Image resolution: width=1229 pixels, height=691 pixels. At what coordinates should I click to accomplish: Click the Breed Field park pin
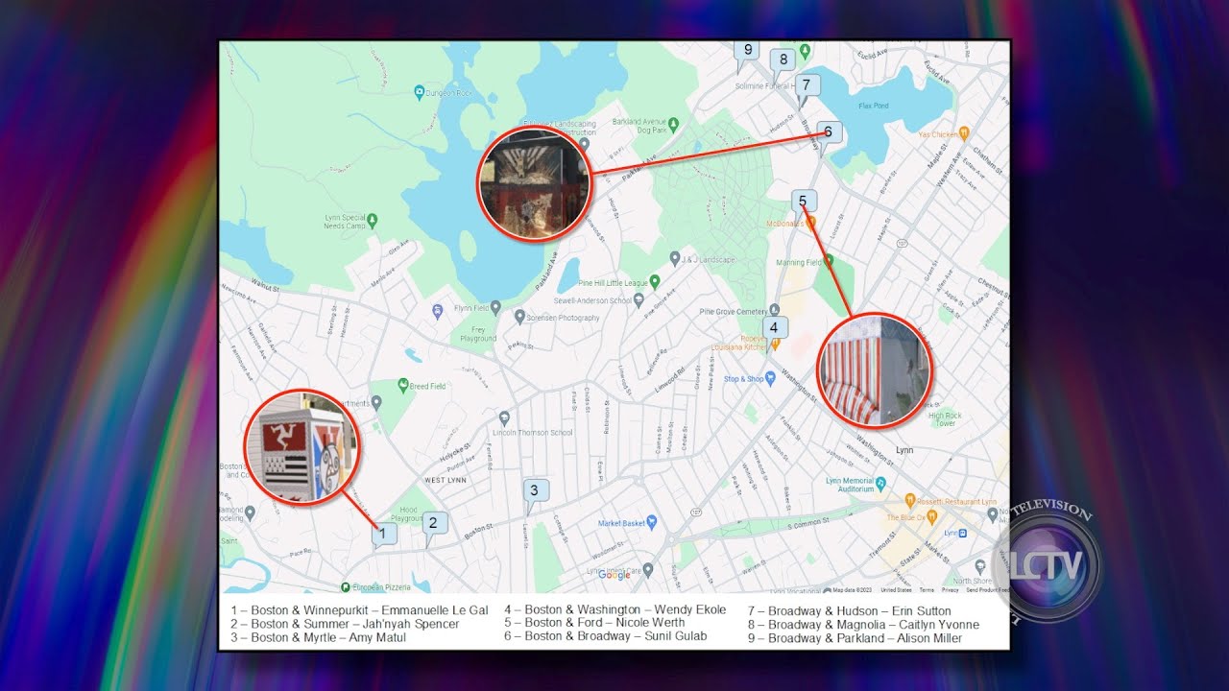tap(402, 386)
